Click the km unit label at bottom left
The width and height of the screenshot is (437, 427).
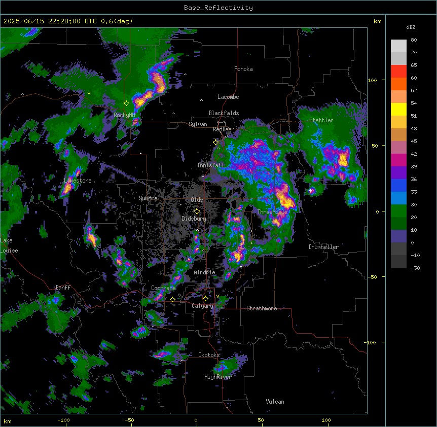pyautogui.click(x=8, y=421)
